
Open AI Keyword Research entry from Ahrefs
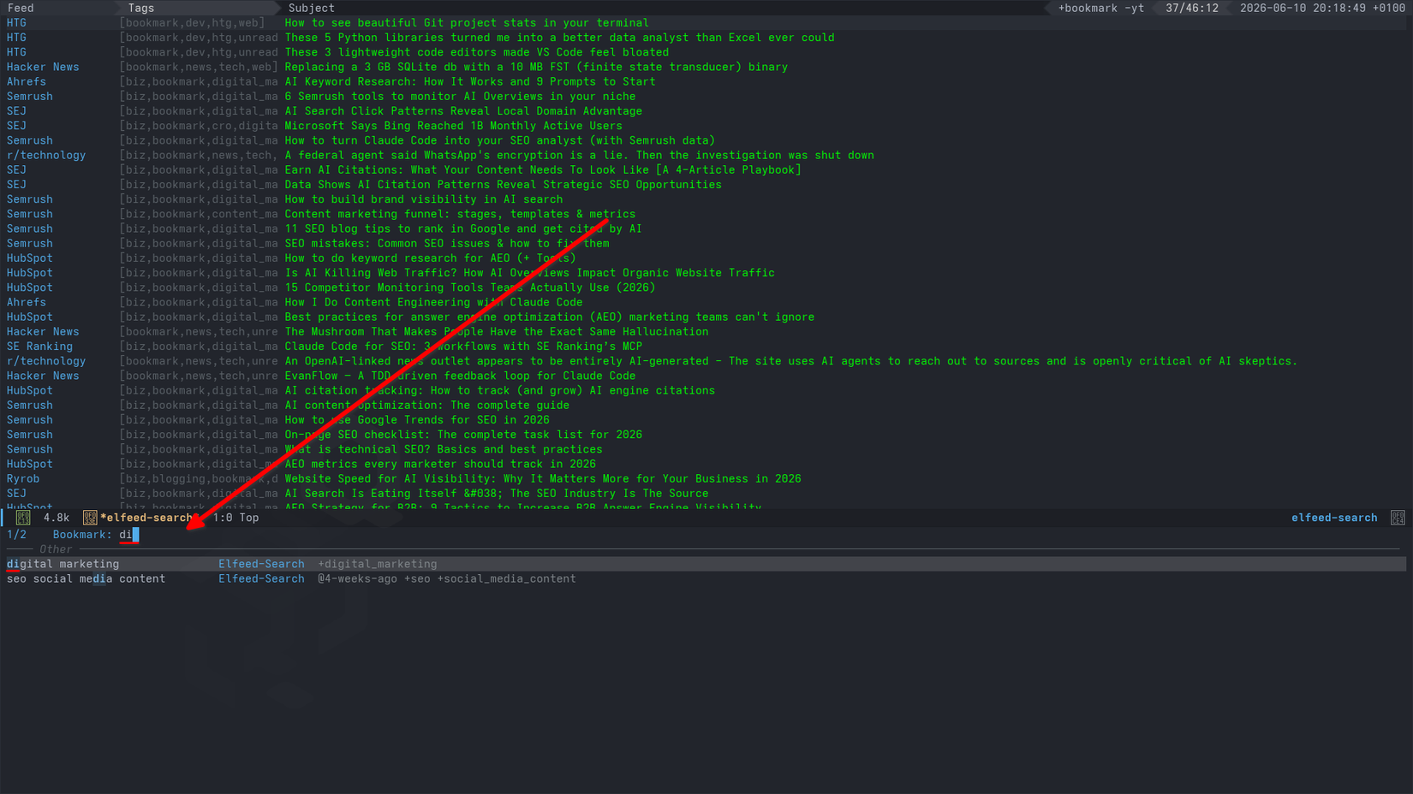470,82
